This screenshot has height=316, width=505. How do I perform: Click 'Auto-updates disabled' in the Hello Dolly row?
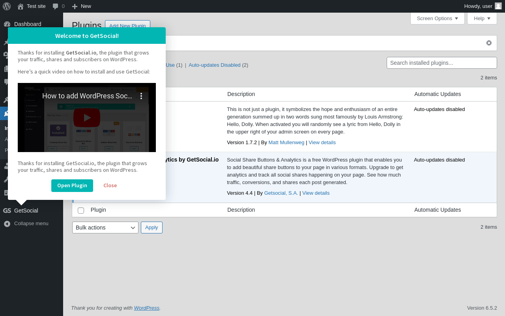(440, 109)
